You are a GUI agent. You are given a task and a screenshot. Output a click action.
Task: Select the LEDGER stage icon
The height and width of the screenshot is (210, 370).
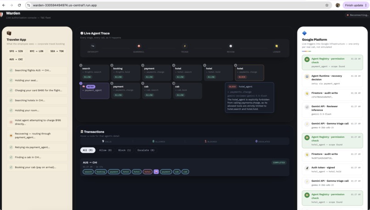(276, 46)
